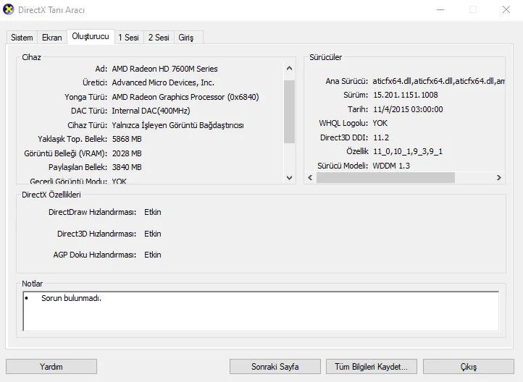Click the Çıkış button
523x382 pixels.
pos(469,367)
